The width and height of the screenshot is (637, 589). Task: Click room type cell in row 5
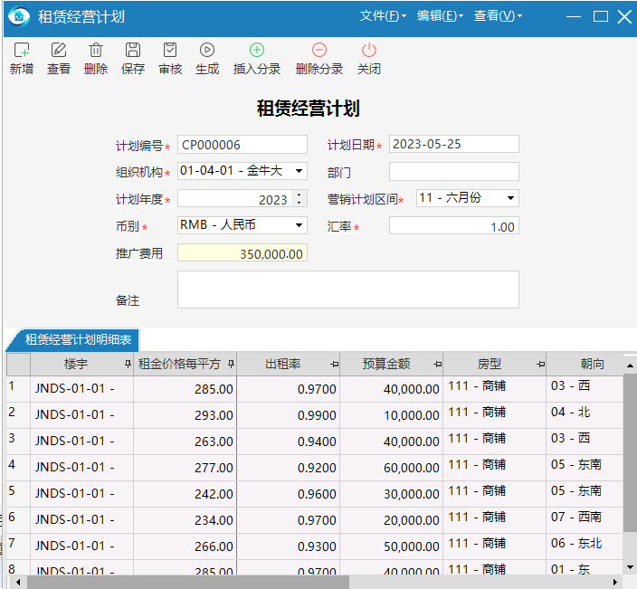pos(494,493)
